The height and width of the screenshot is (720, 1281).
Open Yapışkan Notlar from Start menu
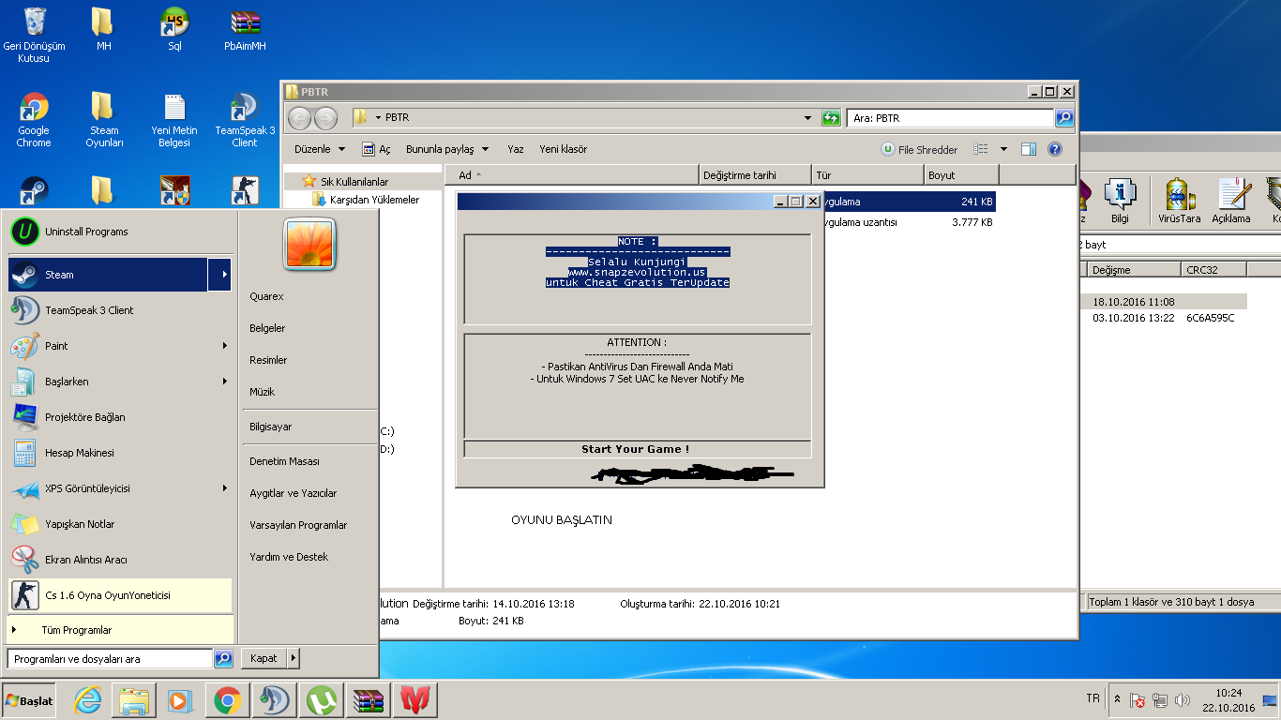click(x=120, y=524)
